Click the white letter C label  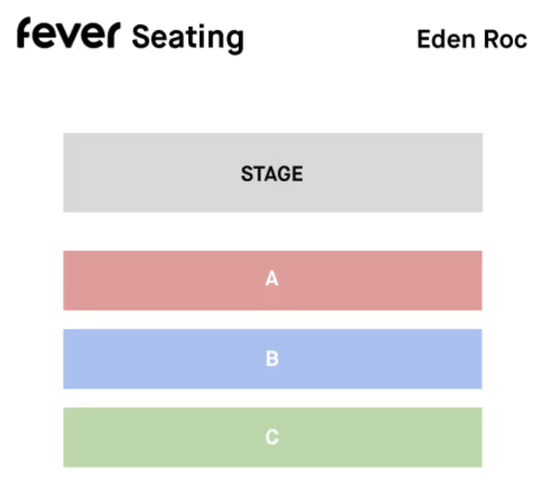(272, 437)
